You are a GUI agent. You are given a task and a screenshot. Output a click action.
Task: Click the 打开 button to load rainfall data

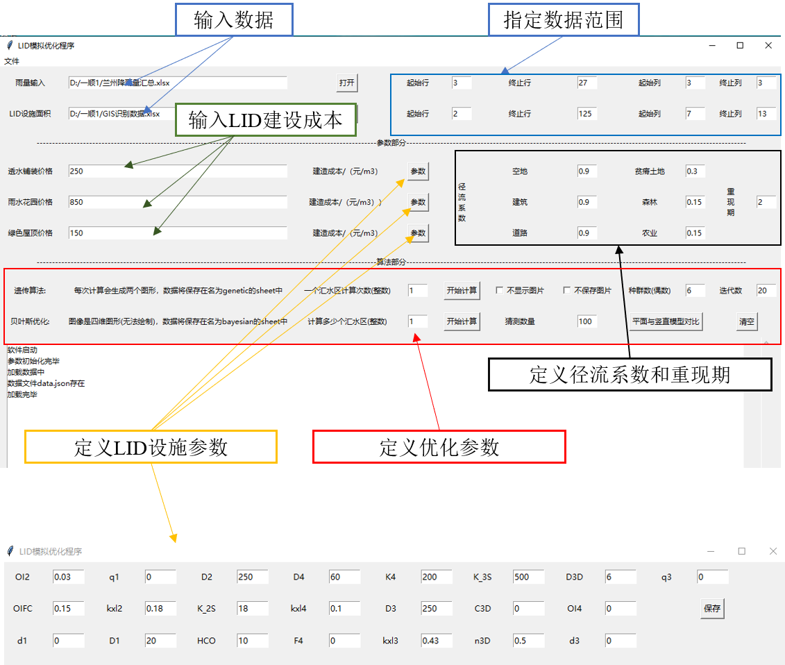click(x=346, y=82)
